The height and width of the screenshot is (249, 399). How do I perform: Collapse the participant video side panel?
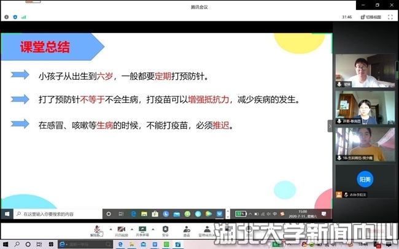[330, 125]
